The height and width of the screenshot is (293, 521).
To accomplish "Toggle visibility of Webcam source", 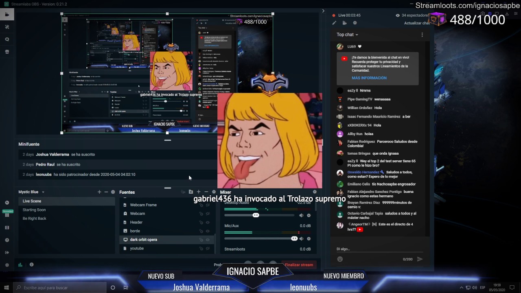I will click(208, 214).
